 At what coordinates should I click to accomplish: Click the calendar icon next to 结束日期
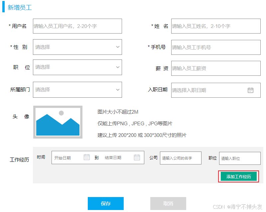point(137,158)
